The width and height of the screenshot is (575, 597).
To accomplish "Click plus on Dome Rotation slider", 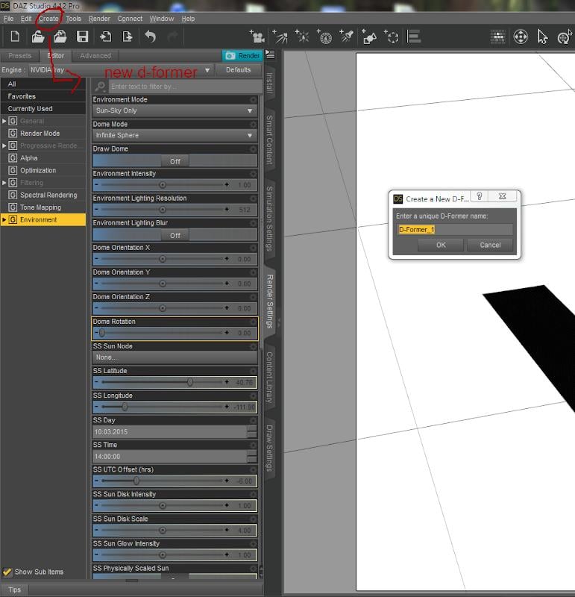I will [x=227, y=333].
